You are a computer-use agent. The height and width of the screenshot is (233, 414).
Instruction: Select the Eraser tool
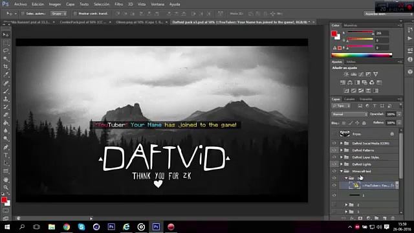point(6,115)
